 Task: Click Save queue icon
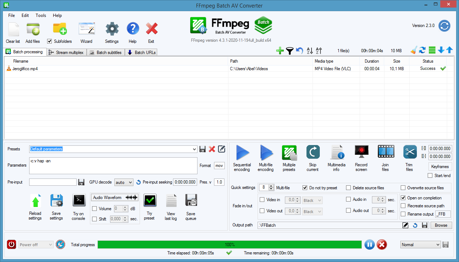[191, 200]
